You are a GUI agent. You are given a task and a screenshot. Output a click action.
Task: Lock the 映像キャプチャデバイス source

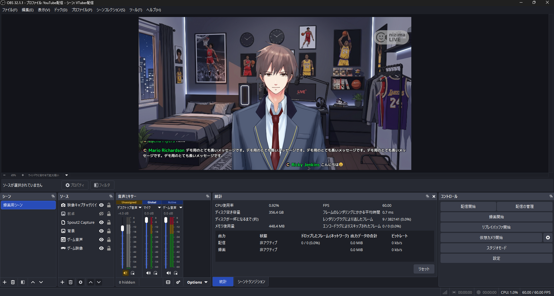tap(109, 205)
